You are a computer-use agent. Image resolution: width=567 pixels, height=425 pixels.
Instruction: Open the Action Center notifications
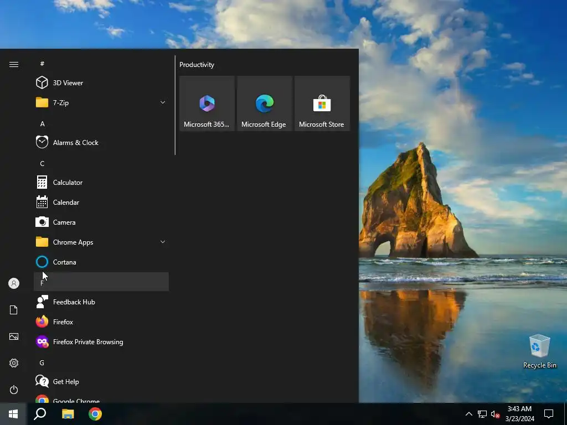[549, 414]
